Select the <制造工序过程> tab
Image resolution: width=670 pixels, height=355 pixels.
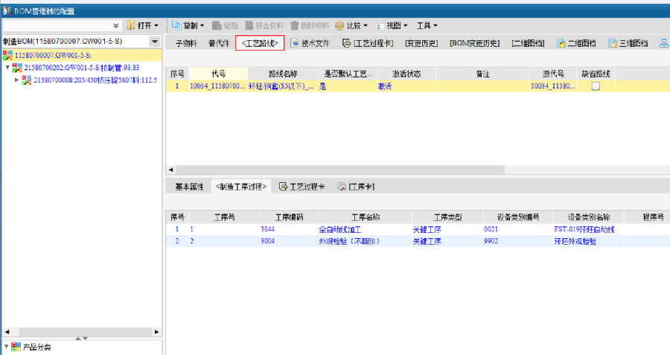pyautogui.click(x=241, y=187)
